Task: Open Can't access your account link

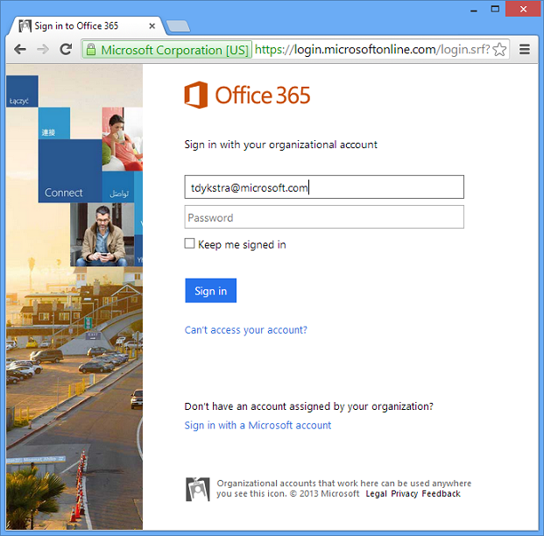Action: click(x=245, y=330)
